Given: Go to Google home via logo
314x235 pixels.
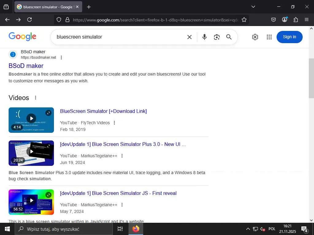Looking at the screenshot, I should pos(22,37).
